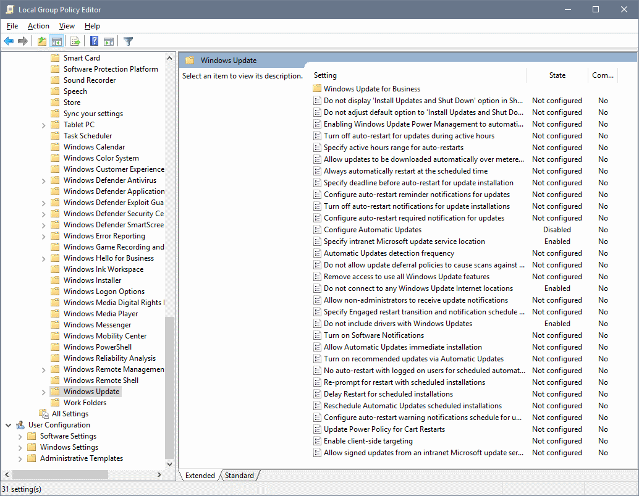
Task: Click the policy icon beside Configure Automatic Updates
Action: [x=317, y=230]
